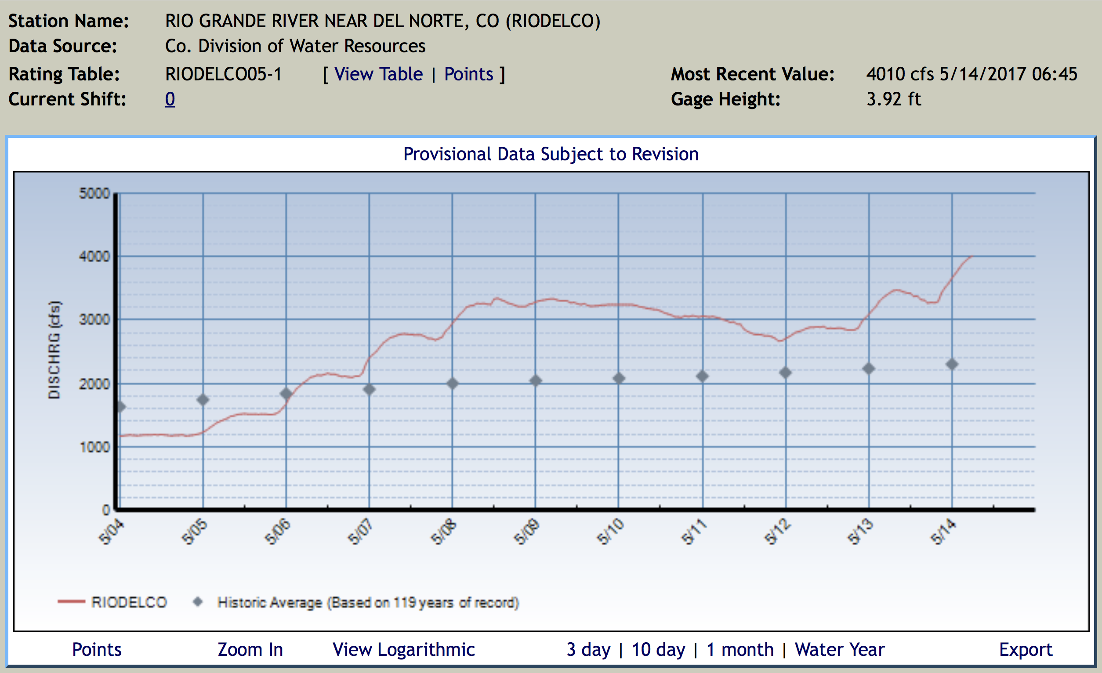Viewport: 1102px width, 673px height.
Task: Select the Water Year time range
Action: (840, 650)
